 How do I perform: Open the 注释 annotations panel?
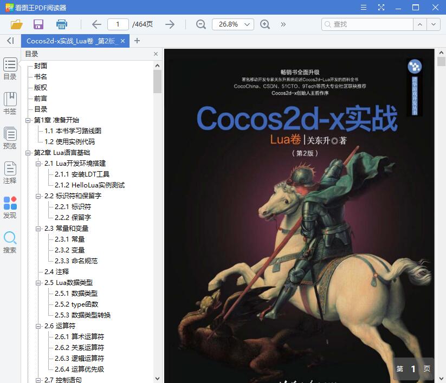point(10,173)
